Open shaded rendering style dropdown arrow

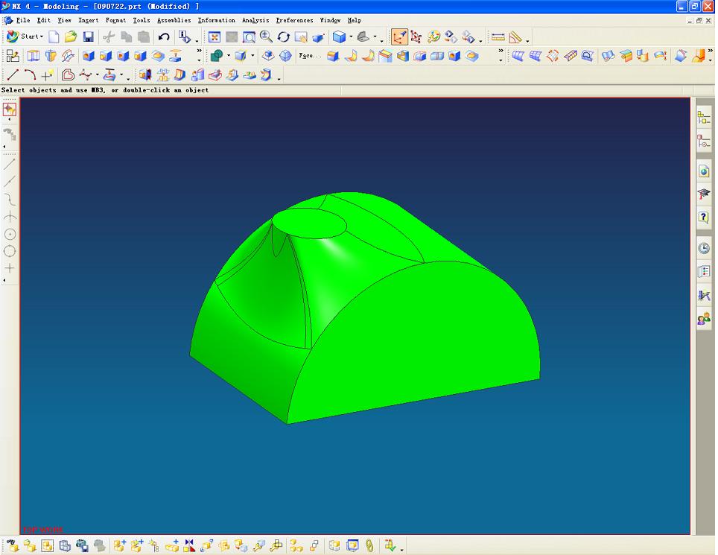pyautogui.click(x=351, y=37)
